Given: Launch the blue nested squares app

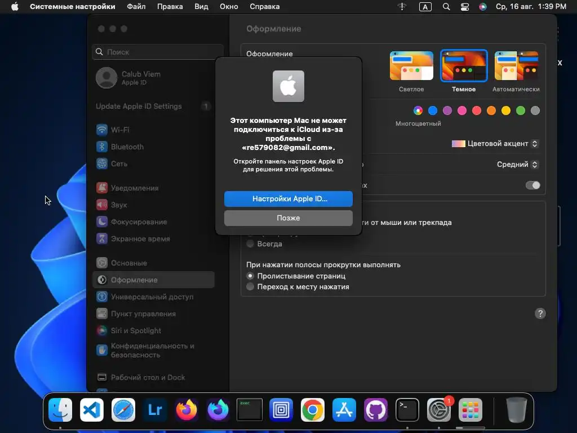Looking at the screenshot, I should coord(281,409).
